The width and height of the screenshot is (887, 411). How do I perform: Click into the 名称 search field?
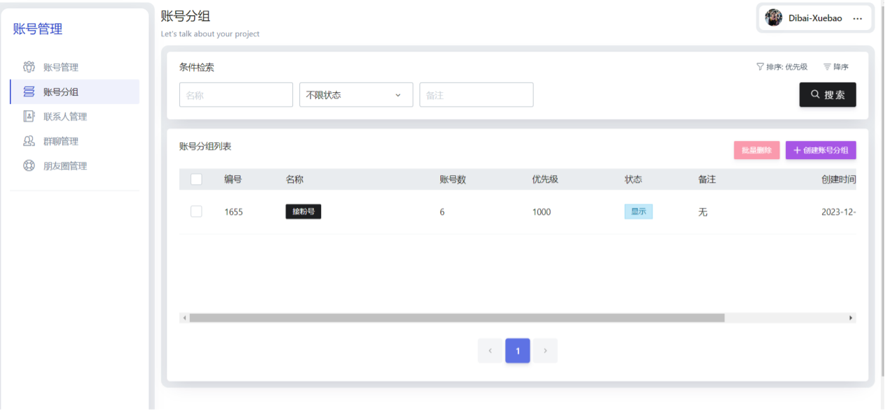236,95
